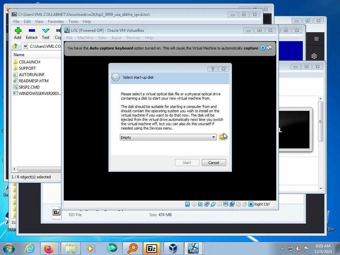Open the Tools menu in 7-Zip
Viewport: 340px width, 255px height.
[x=73, y=22]
